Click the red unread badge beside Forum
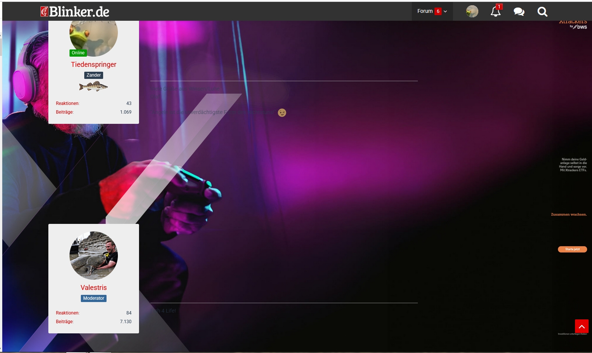 pyautogui.click(x=438, y=11)
